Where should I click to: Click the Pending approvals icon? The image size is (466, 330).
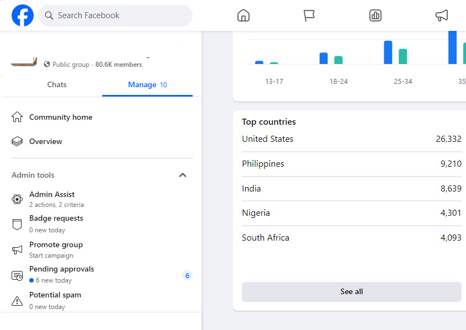coord(17,275)
